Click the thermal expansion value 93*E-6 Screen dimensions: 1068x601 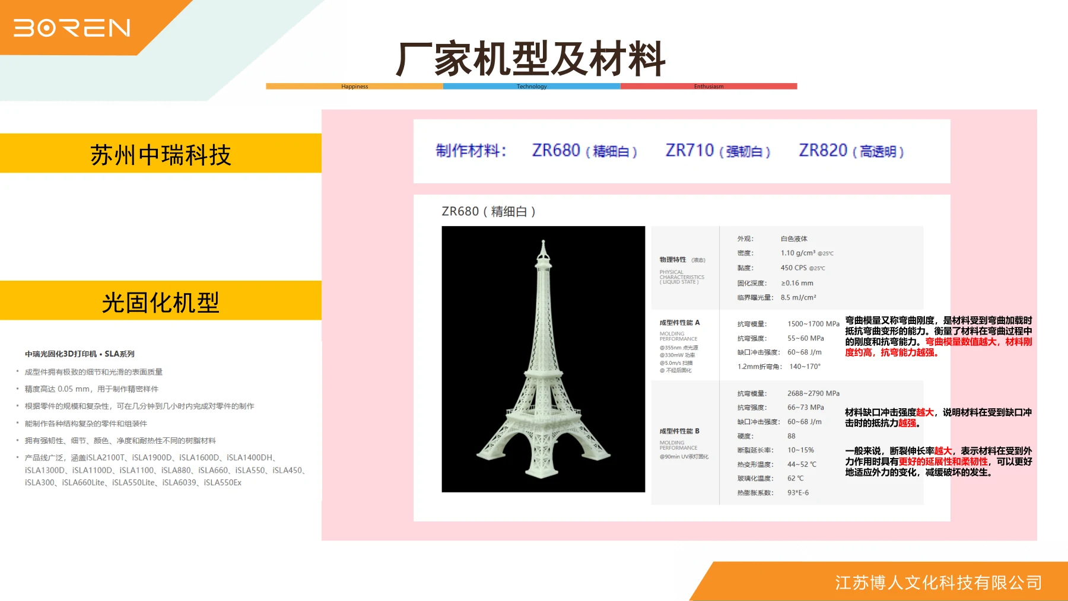(x=798, y=492)
